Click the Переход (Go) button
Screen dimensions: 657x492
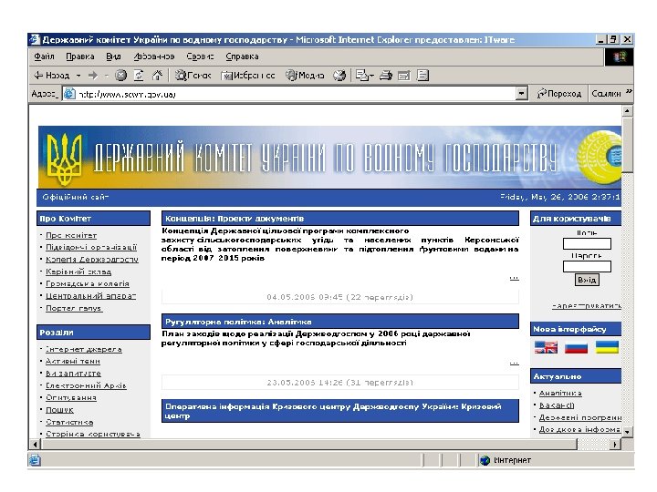[559, 94]
